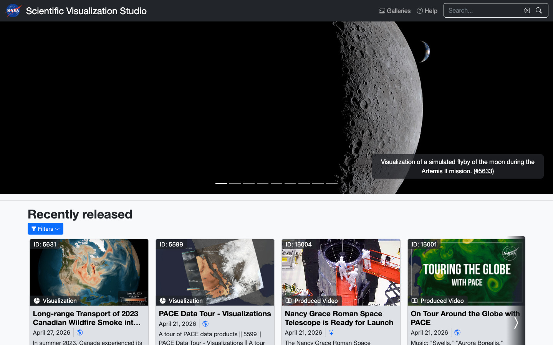Click Earth icon on Tour Around Globe card
This screenshot has height=345, width=553.
(x=457, y=333)
